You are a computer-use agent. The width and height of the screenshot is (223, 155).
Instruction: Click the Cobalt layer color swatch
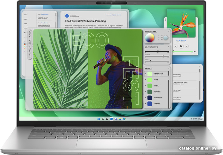[x=150, y=104]
